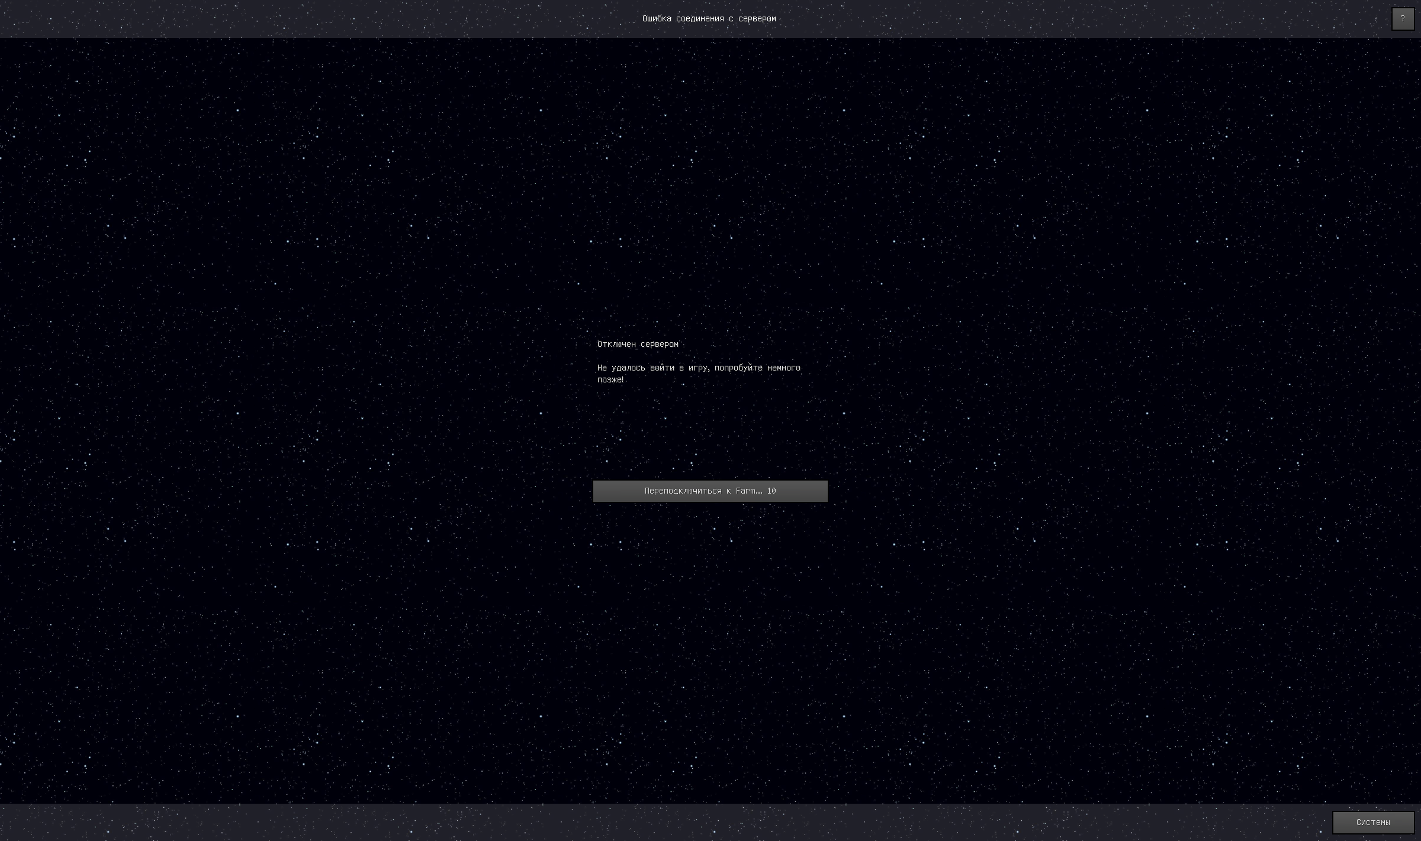Viewport: 1421px width, 841px height.
Task: Click попробуйте немного in the error message
Action: tap(757, 368)
